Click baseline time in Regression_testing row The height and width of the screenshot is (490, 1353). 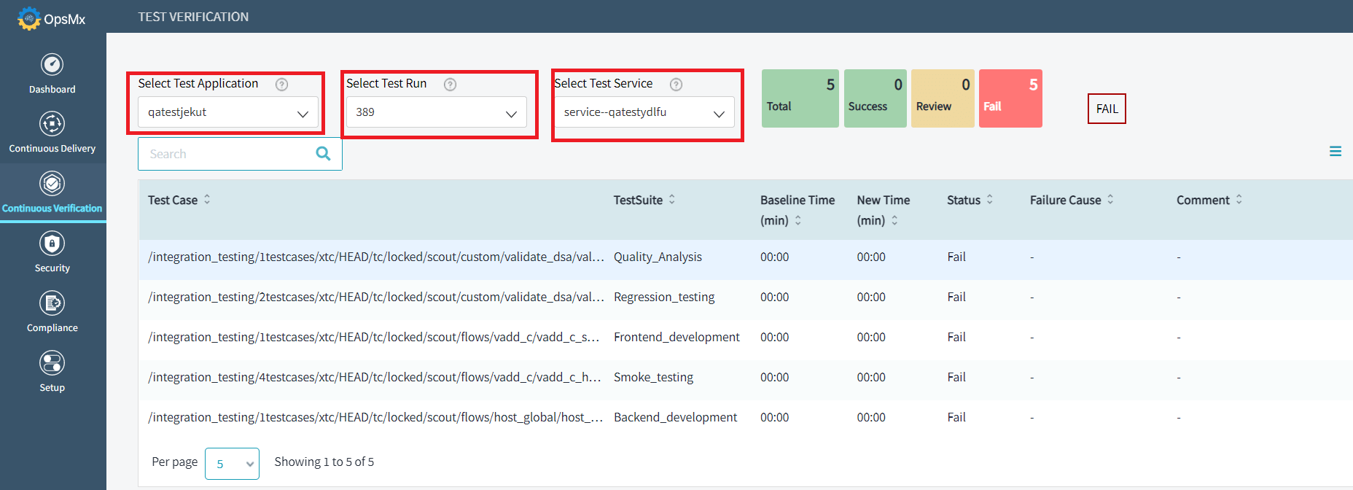(774, 297)
